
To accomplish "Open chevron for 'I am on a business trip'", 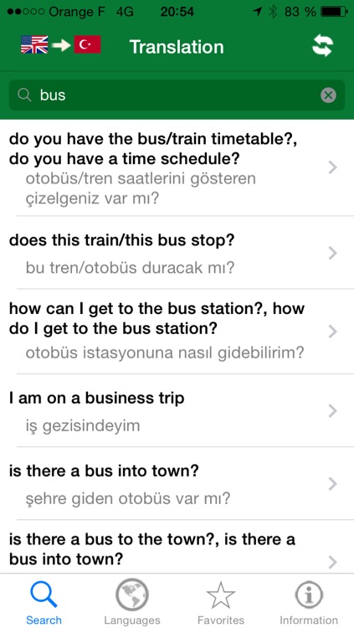I will (332, 411).
